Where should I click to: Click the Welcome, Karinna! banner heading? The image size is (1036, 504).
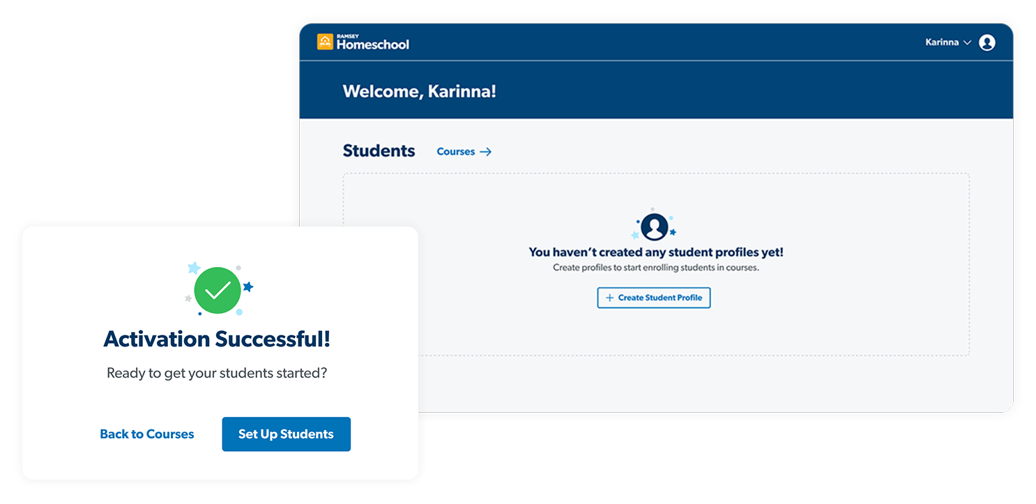[x=420, y=91]
